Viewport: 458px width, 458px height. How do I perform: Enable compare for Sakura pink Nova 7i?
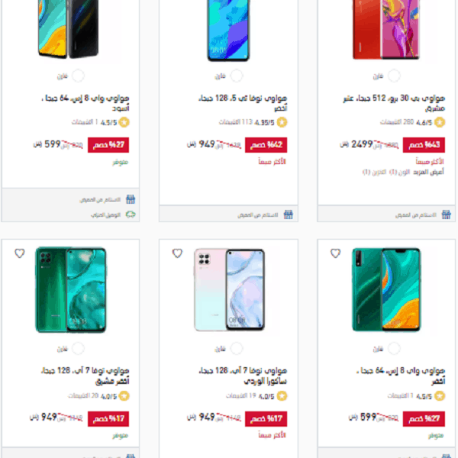(237, 349)
